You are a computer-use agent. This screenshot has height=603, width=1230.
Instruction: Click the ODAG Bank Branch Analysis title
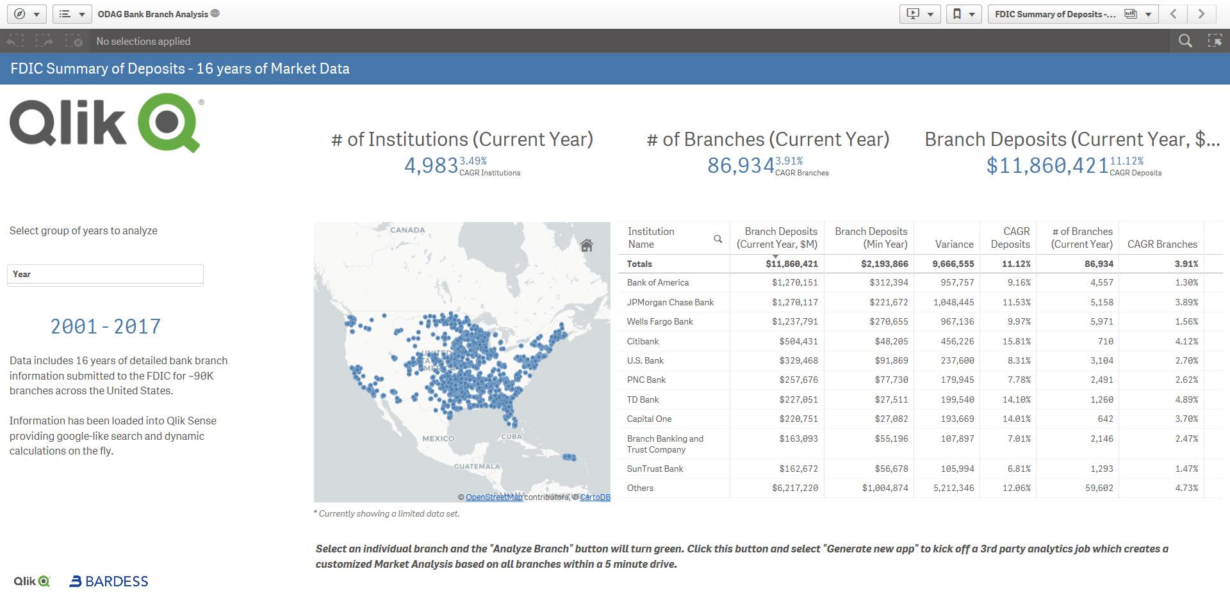153,14
